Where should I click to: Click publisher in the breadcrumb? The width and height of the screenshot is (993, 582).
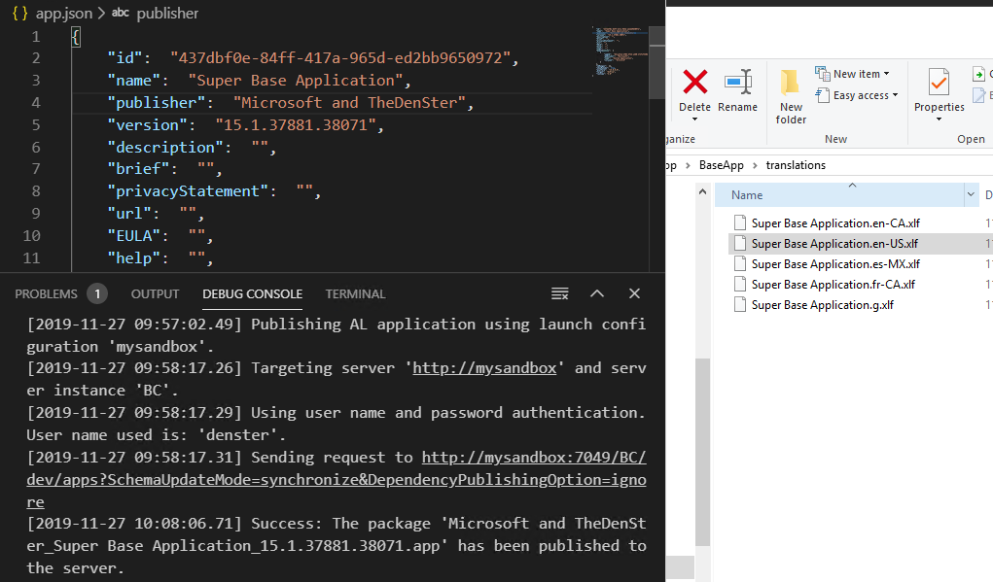(168, 14)
